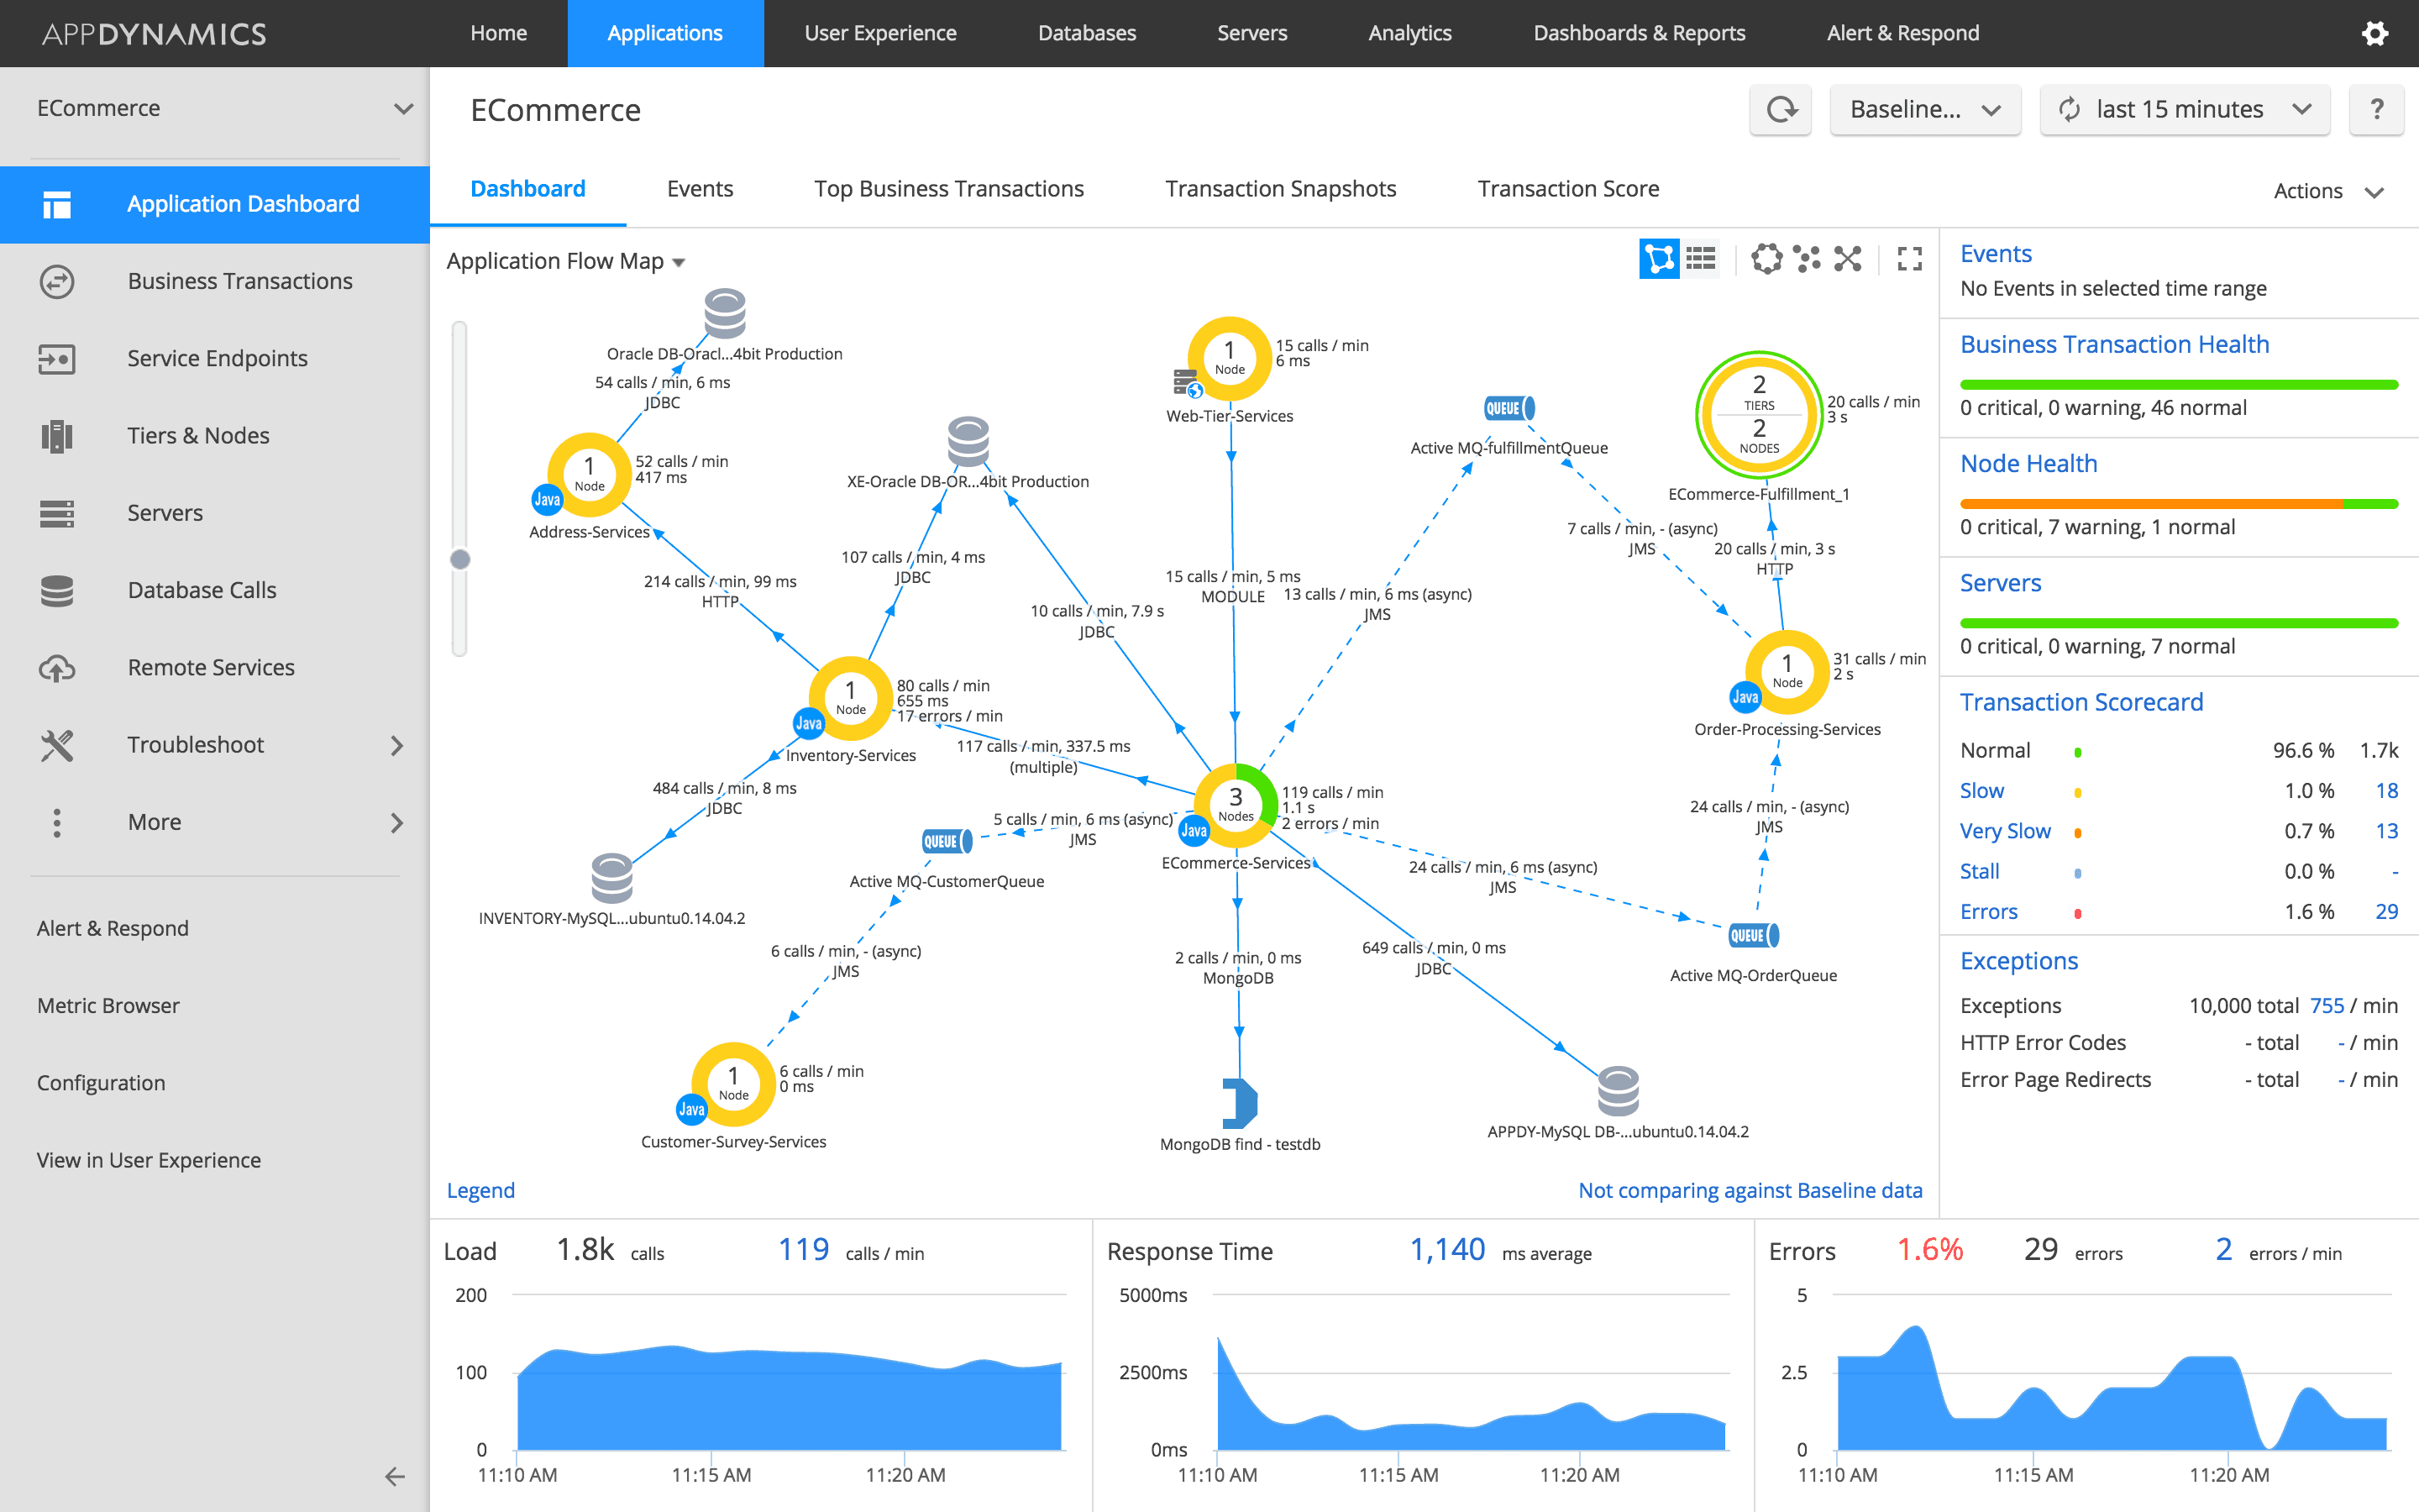Open the Business Transactions panel in the sidebar
The height and width of the screenshot is (1512, 2419).
[x=240, y=281]
